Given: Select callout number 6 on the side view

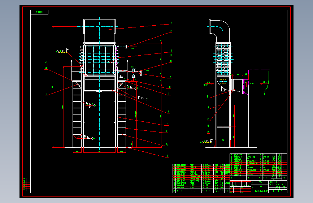Looking at the screenshot, I should click(208, 108).
